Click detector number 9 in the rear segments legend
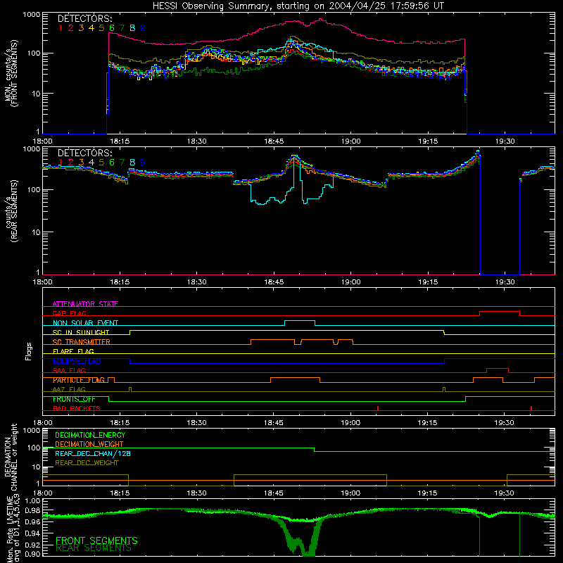This screenshot has height=563, width=563. click(143, 163)
